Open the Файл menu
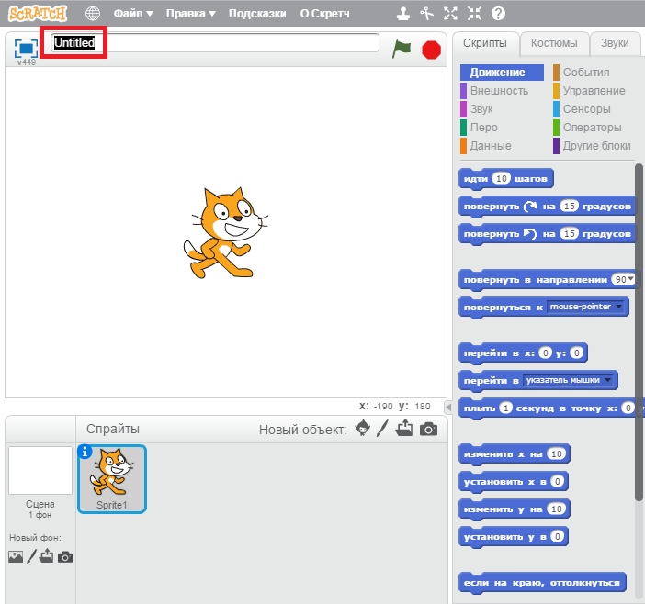Image resolution: width=645 pixels, height=604 pixels. coord(133,14)
